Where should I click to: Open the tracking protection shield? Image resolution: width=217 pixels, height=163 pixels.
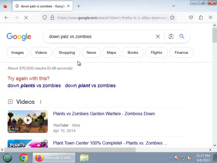44,18
